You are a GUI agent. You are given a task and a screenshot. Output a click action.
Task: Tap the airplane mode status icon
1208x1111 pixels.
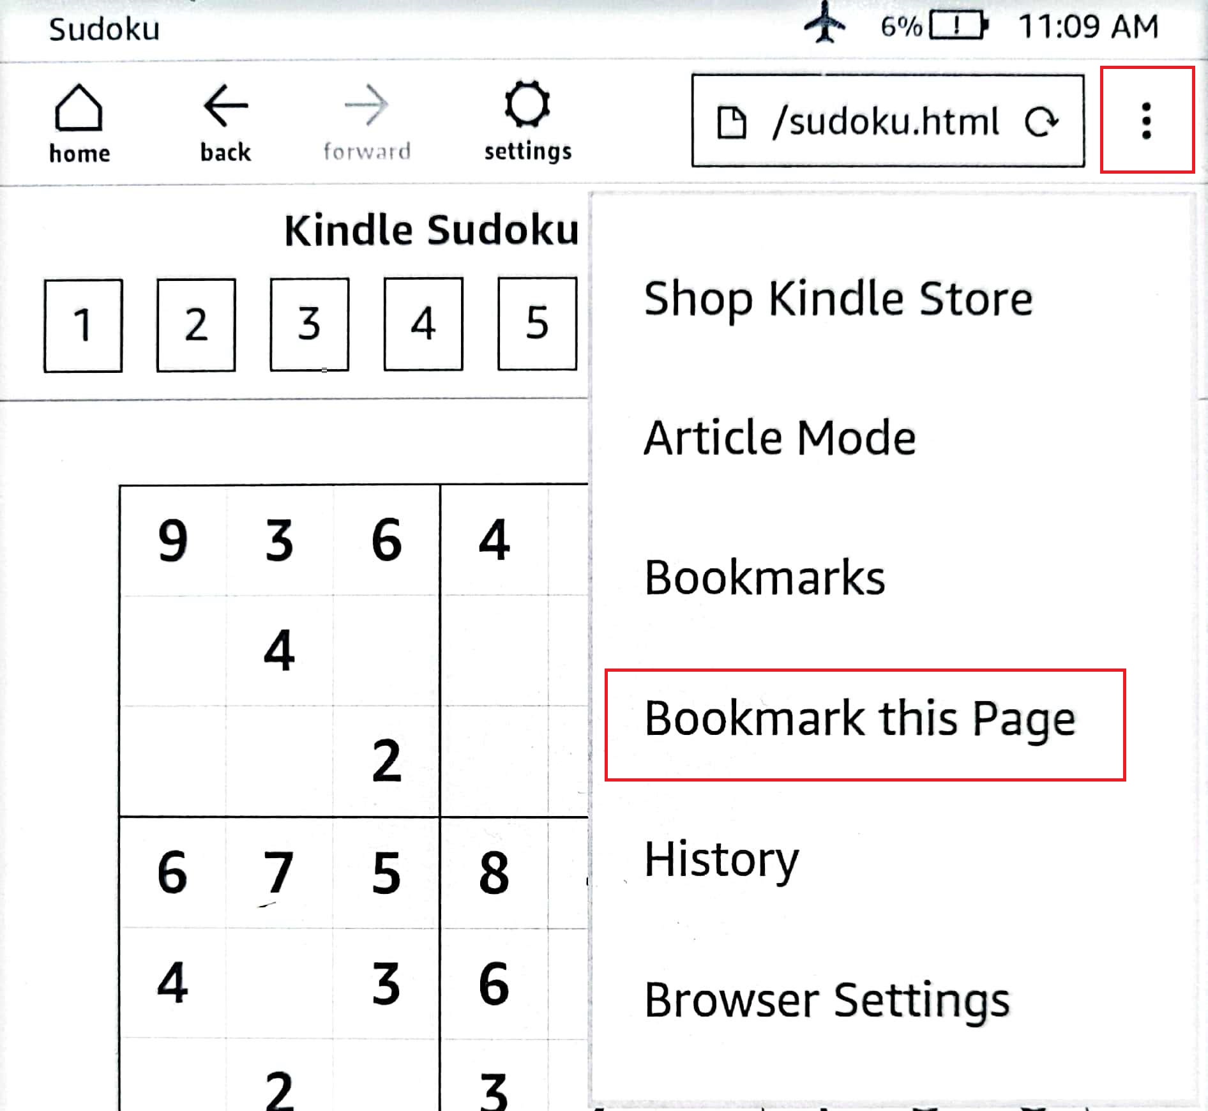826,24
